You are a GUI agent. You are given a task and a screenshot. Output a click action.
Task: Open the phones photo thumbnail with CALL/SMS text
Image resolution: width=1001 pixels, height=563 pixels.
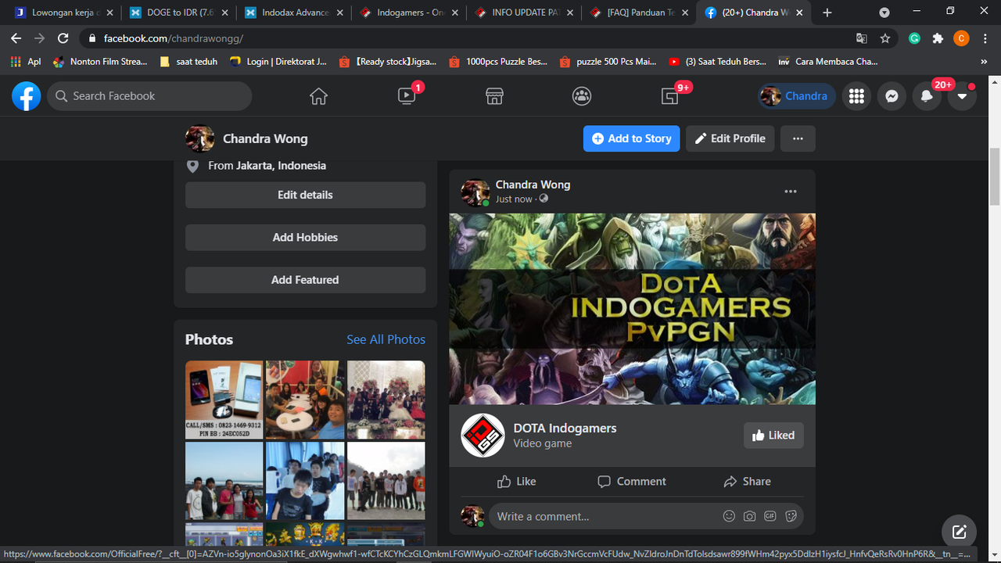click(x=224, y=400)
